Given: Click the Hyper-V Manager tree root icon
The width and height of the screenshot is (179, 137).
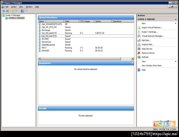Looking at the screenshot, I should (x=4, y=15).
